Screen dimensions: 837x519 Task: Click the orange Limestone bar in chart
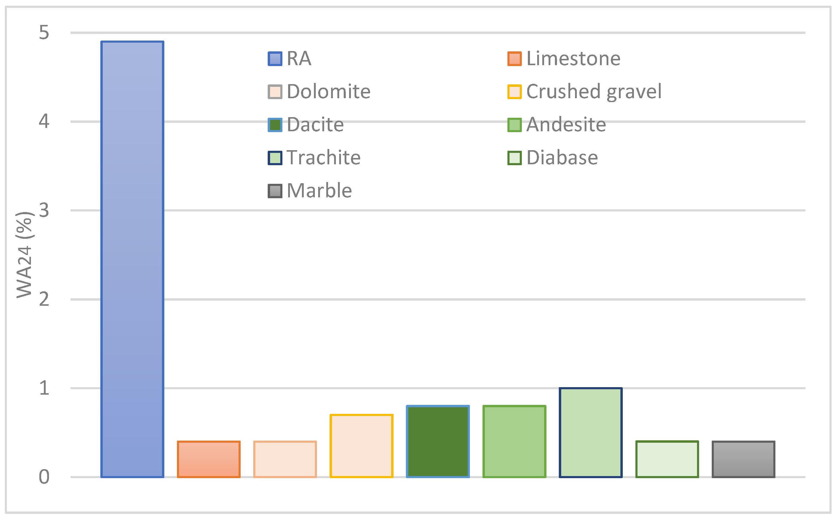point(208,459)
